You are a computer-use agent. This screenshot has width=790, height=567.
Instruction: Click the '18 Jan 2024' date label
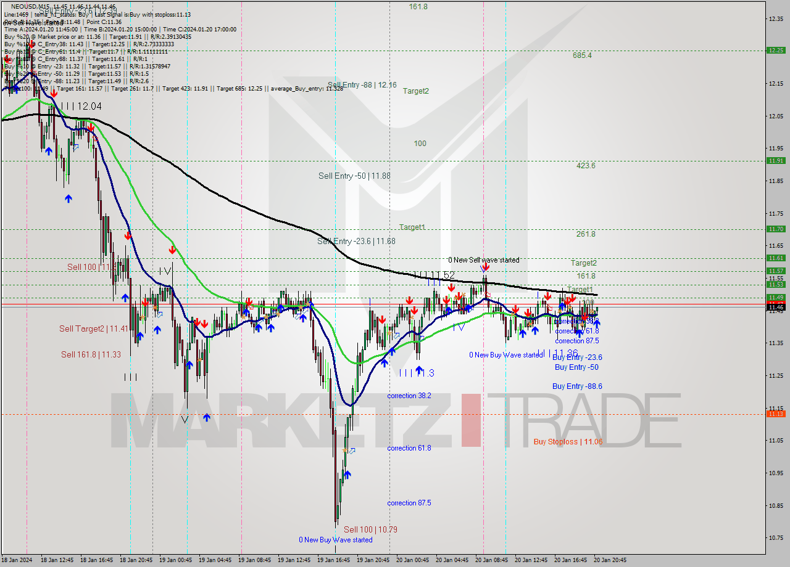click(x=18, y=560)
